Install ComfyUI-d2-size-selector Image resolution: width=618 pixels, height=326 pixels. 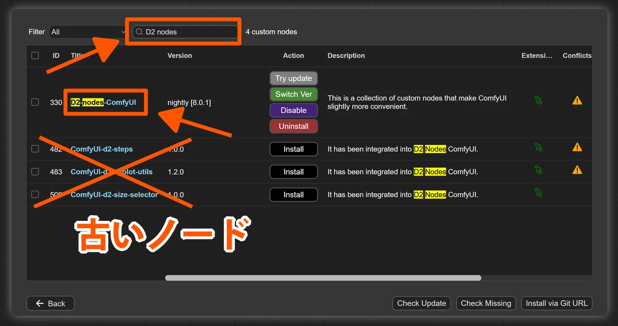click(294, 195)
